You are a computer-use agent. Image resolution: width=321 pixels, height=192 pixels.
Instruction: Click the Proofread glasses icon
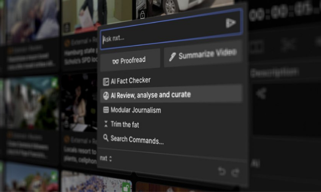pyautogui.click(x=116, y=61)
